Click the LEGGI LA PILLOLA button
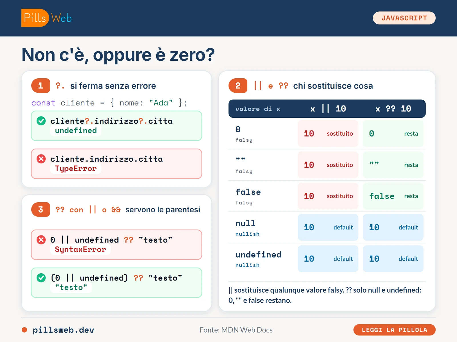This screenshot has height=342, width=457. pos(394,330)
